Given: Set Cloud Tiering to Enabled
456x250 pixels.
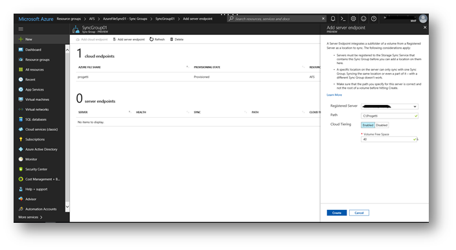Looking at the screenshot, I should (x=368, y=125).
